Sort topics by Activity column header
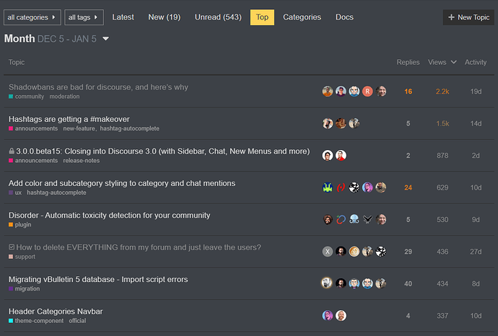This screenshot has height=336, width=498. coord(476,62)
